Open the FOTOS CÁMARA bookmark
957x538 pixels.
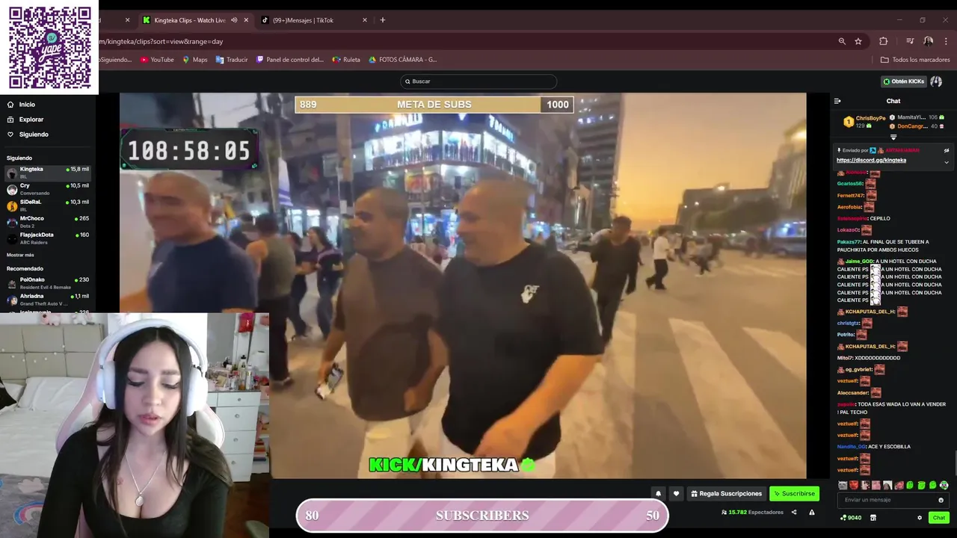click(x=403, y=60)
